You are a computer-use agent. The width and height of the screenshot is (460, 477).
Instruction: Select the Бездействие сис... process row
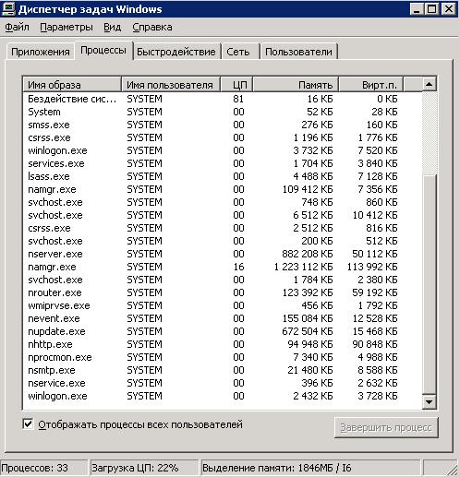coord(223,99)
